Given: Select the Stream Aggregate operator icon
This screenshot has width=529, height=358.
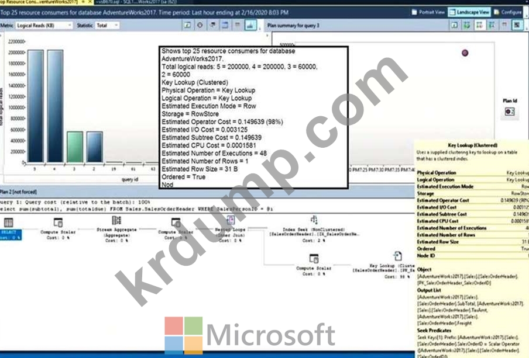Looking at the screenshot, I should pyautogui.click(x=116, y=221).
